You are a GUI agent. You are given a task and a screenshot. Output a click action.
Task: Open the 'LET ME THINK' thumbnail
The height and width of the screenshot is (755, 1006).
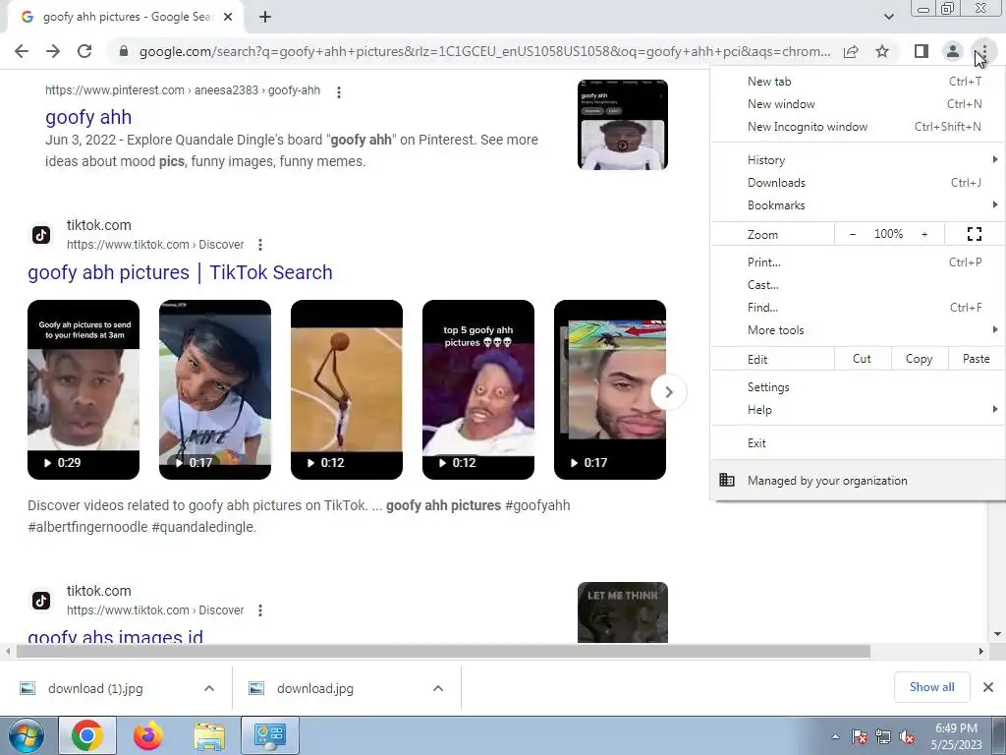622,612
